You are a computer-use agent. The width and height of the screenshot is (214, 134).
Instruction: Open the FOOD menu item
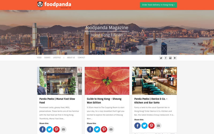(x=39, y=58)
